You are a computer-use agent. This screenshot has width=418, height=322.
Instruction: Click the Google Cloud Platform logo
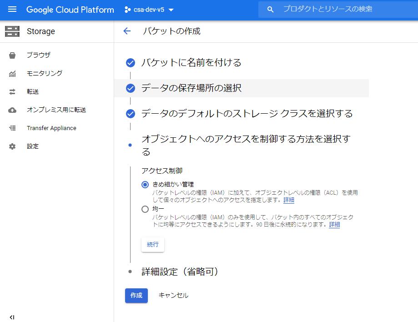pyautogui.click(x=70, y=10)
